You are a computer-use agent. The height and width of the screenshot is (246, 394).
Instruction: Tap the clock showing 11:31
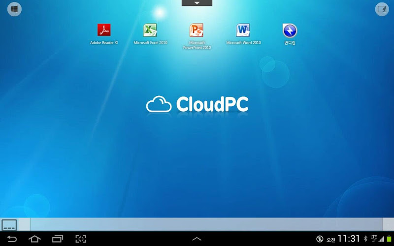(349, 239)
